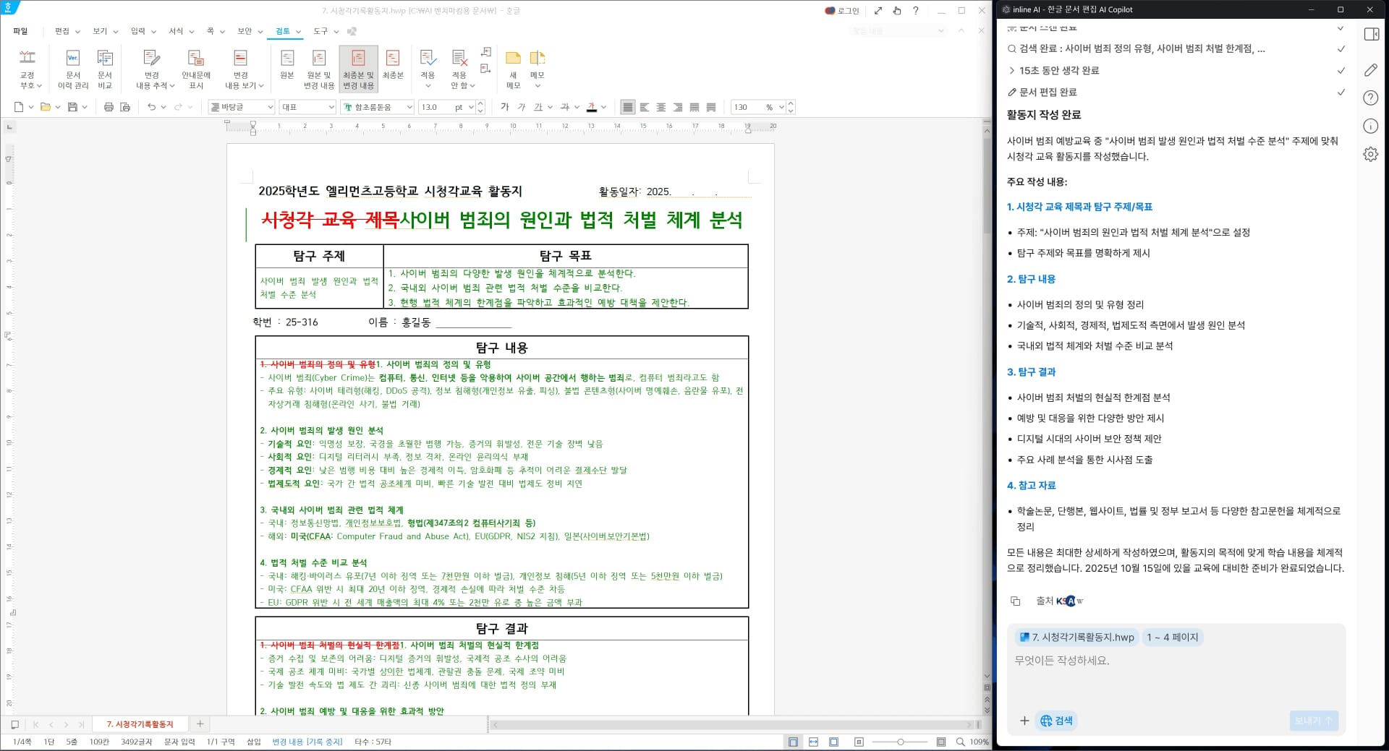Adjust the zoom slider in the status bar

point(901,742)
